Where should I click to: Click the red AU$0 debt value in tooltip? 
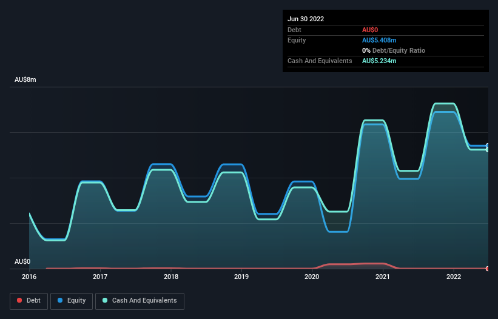[x=370, y=30]
